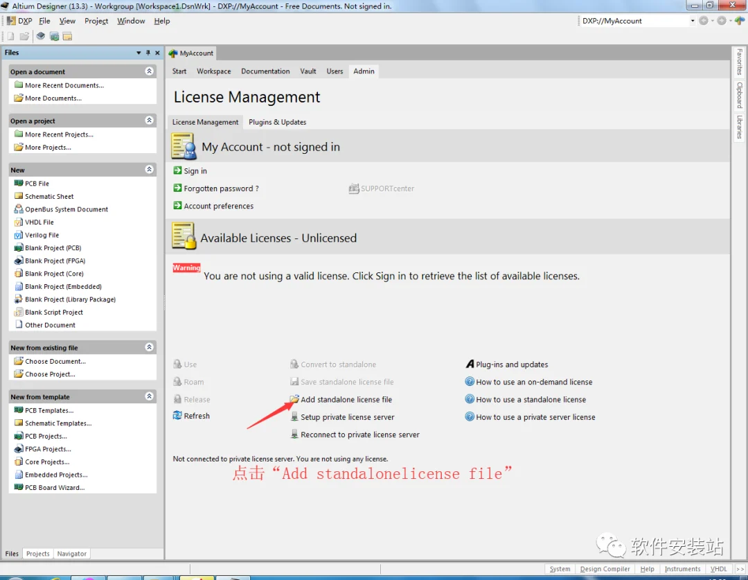The width and height of the screenshot is (748, 580).
Task: Click the new document toolbar icon
Action: tap(10, 36)
